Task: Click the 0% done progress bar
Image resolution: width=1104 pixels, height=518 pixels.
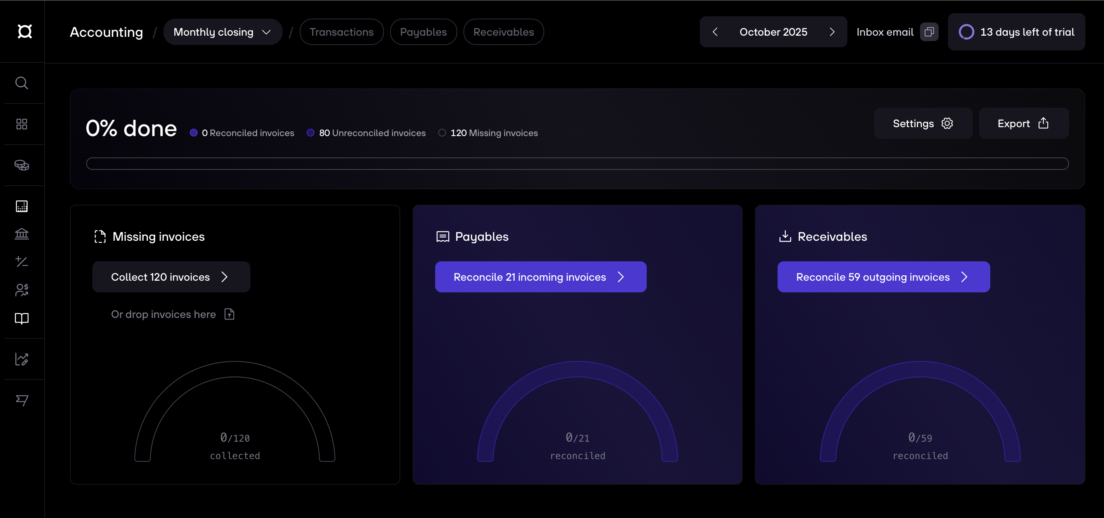Action: [577, 164]
